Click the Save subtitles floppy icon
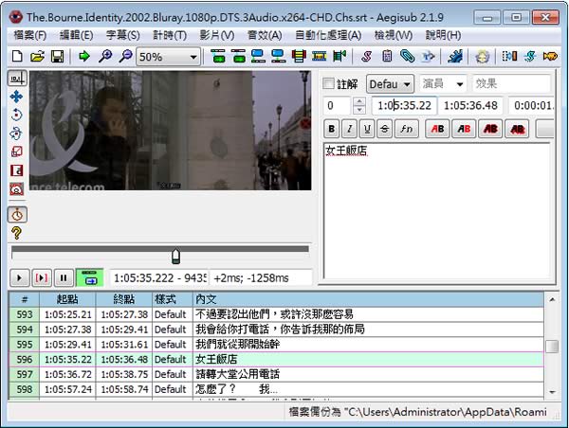The width and height of the screenshot is (569, 428). coord(57,58)
